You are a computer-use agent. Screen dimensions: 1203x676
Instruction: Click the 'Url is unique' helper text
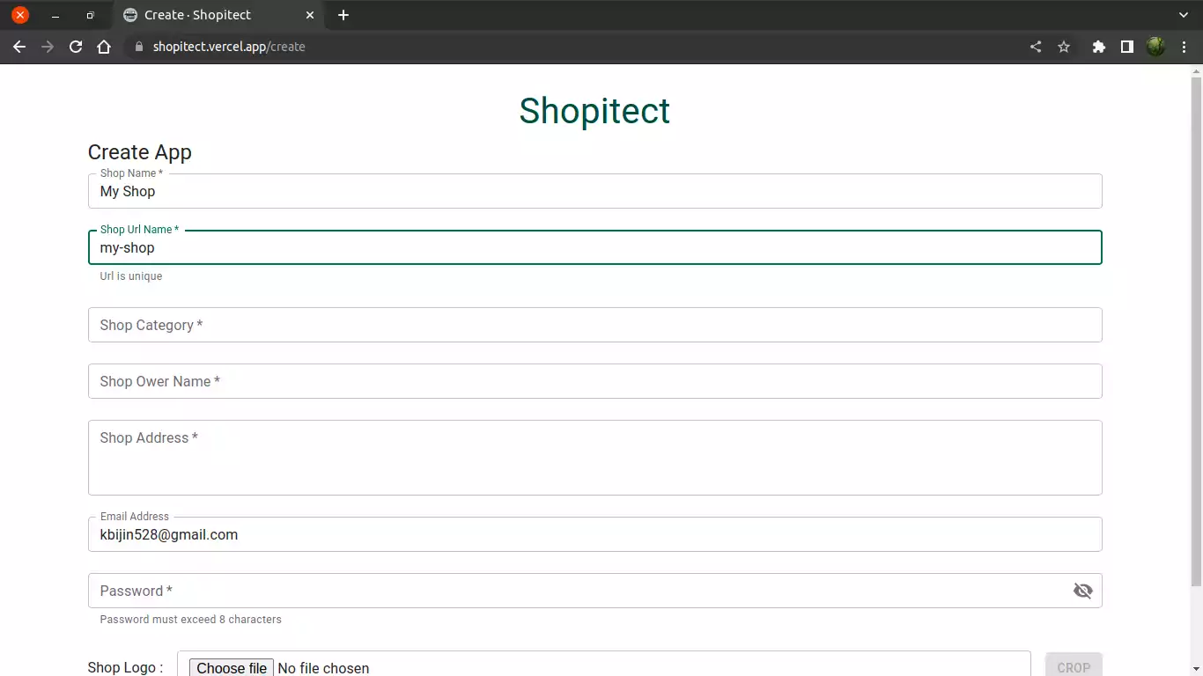(x=131, y=276)
